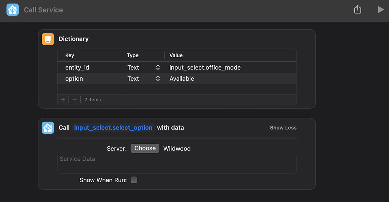The width and height of the screenshot is (389, 202).
Task: Add a new dictionary item with plus
Action: point(63,100)
